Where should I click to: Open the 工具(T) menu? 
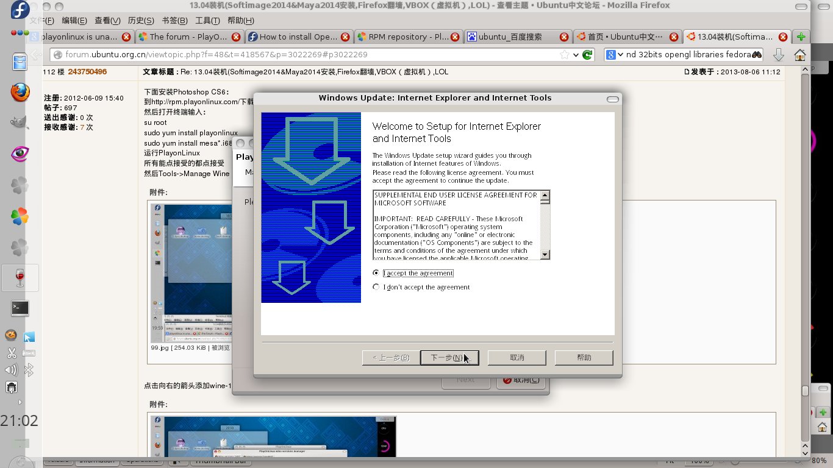[207, 21]
